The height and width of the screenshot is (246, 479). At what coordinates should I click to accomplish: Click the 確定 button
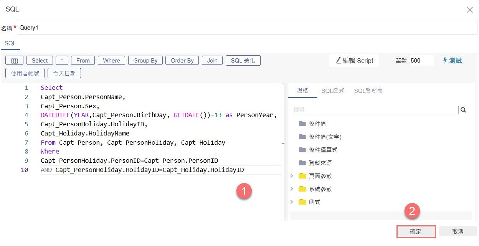(x=416, y=231)
